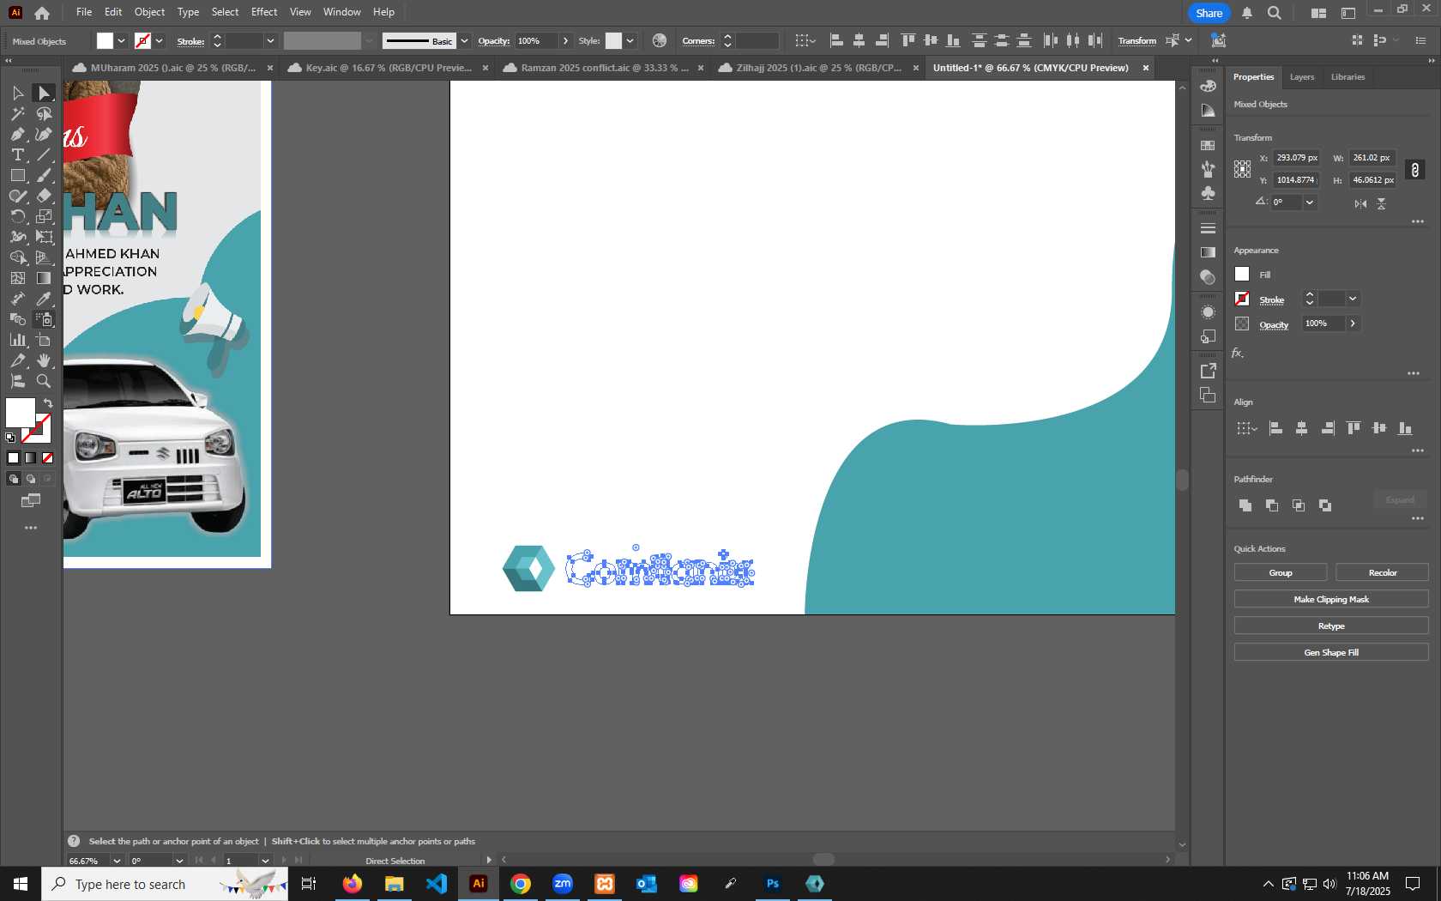Viewport: 1441px width, 901px height.
Task: Switch to the Libraries tab
Action: click(x=1348, y=77)
